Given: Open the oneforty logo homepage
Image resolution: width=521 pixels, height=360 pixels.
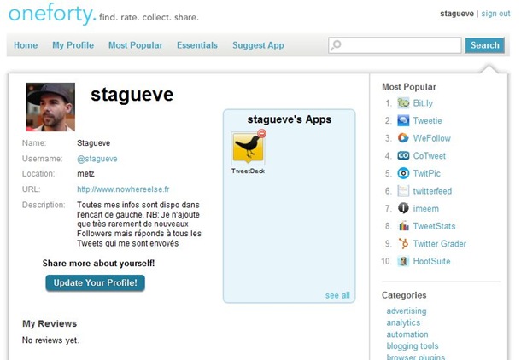Looking at the screenshot, I should coord(52,15).
